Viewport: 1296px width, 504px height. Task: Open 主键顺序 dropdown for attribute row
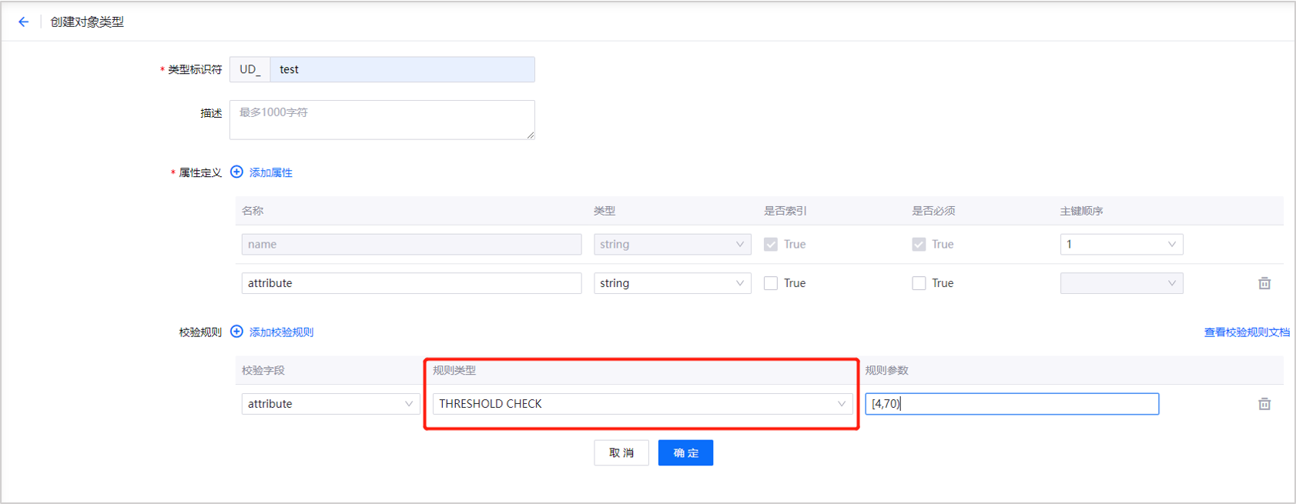coord(1120,283)
